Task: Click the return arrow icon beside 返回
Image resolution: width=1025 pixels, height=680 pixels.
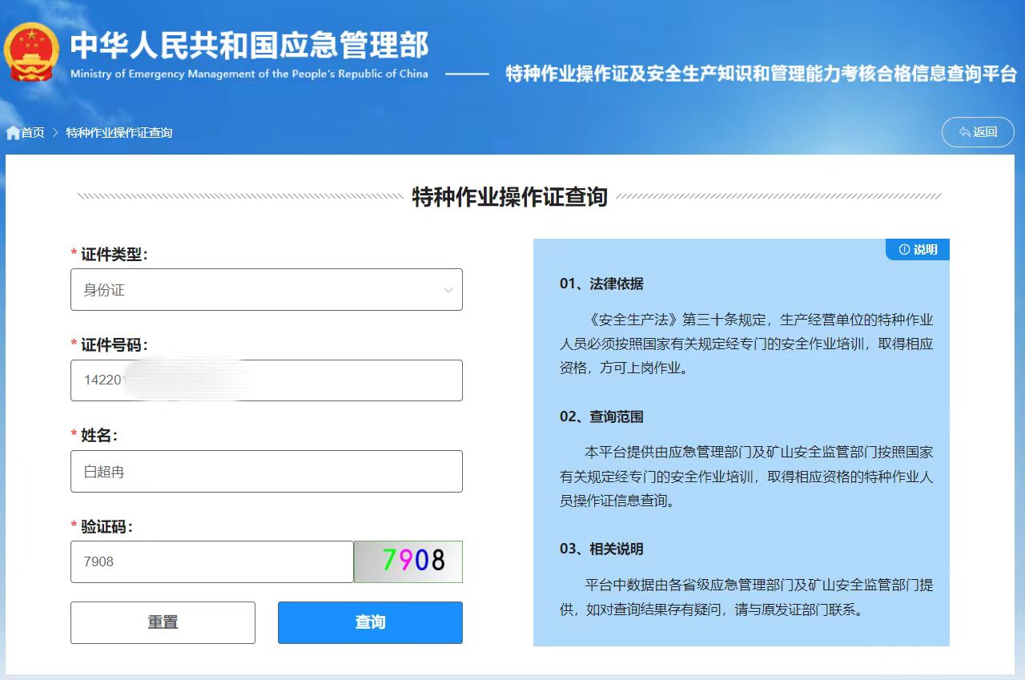Action: (964, 132)
